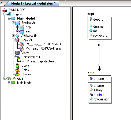Click the Views icon

click(17, 53)
